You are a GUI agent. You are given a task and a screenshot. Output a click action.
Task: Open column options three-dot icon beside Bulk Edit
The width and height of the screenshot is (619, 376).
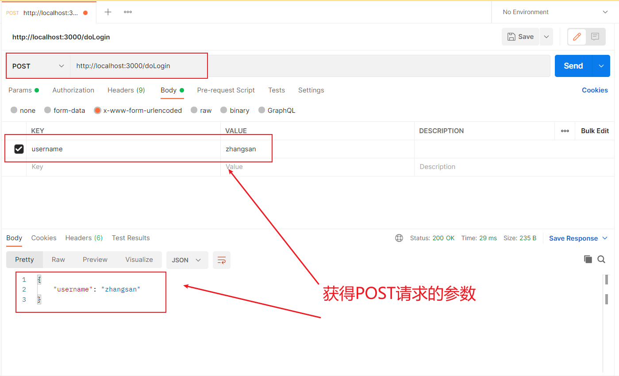565,131
